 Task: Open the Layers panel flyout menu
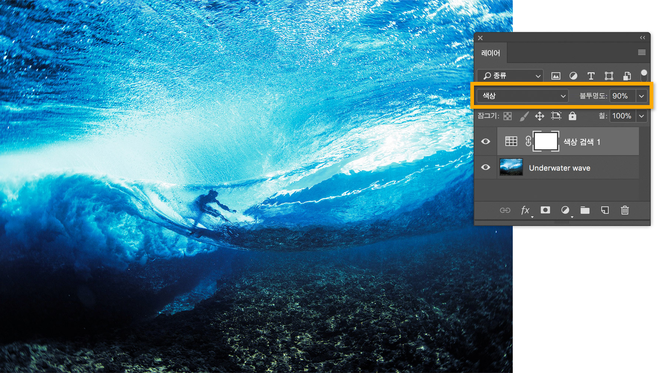click(641, 53)
